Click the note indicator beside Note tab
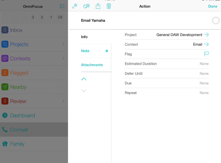 click(x=107, y=51)
